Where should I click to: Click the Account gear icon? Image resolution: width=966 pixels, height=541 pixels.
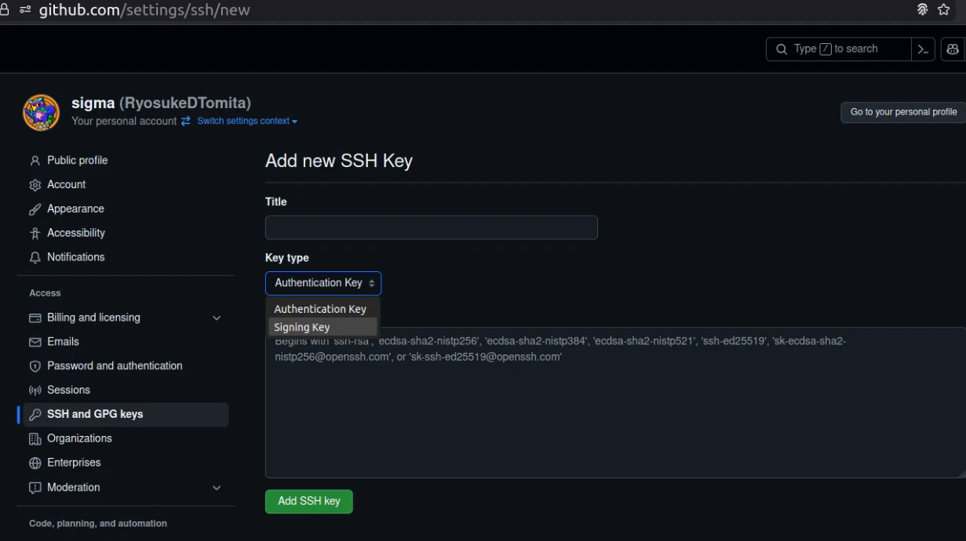pos(35,185)
